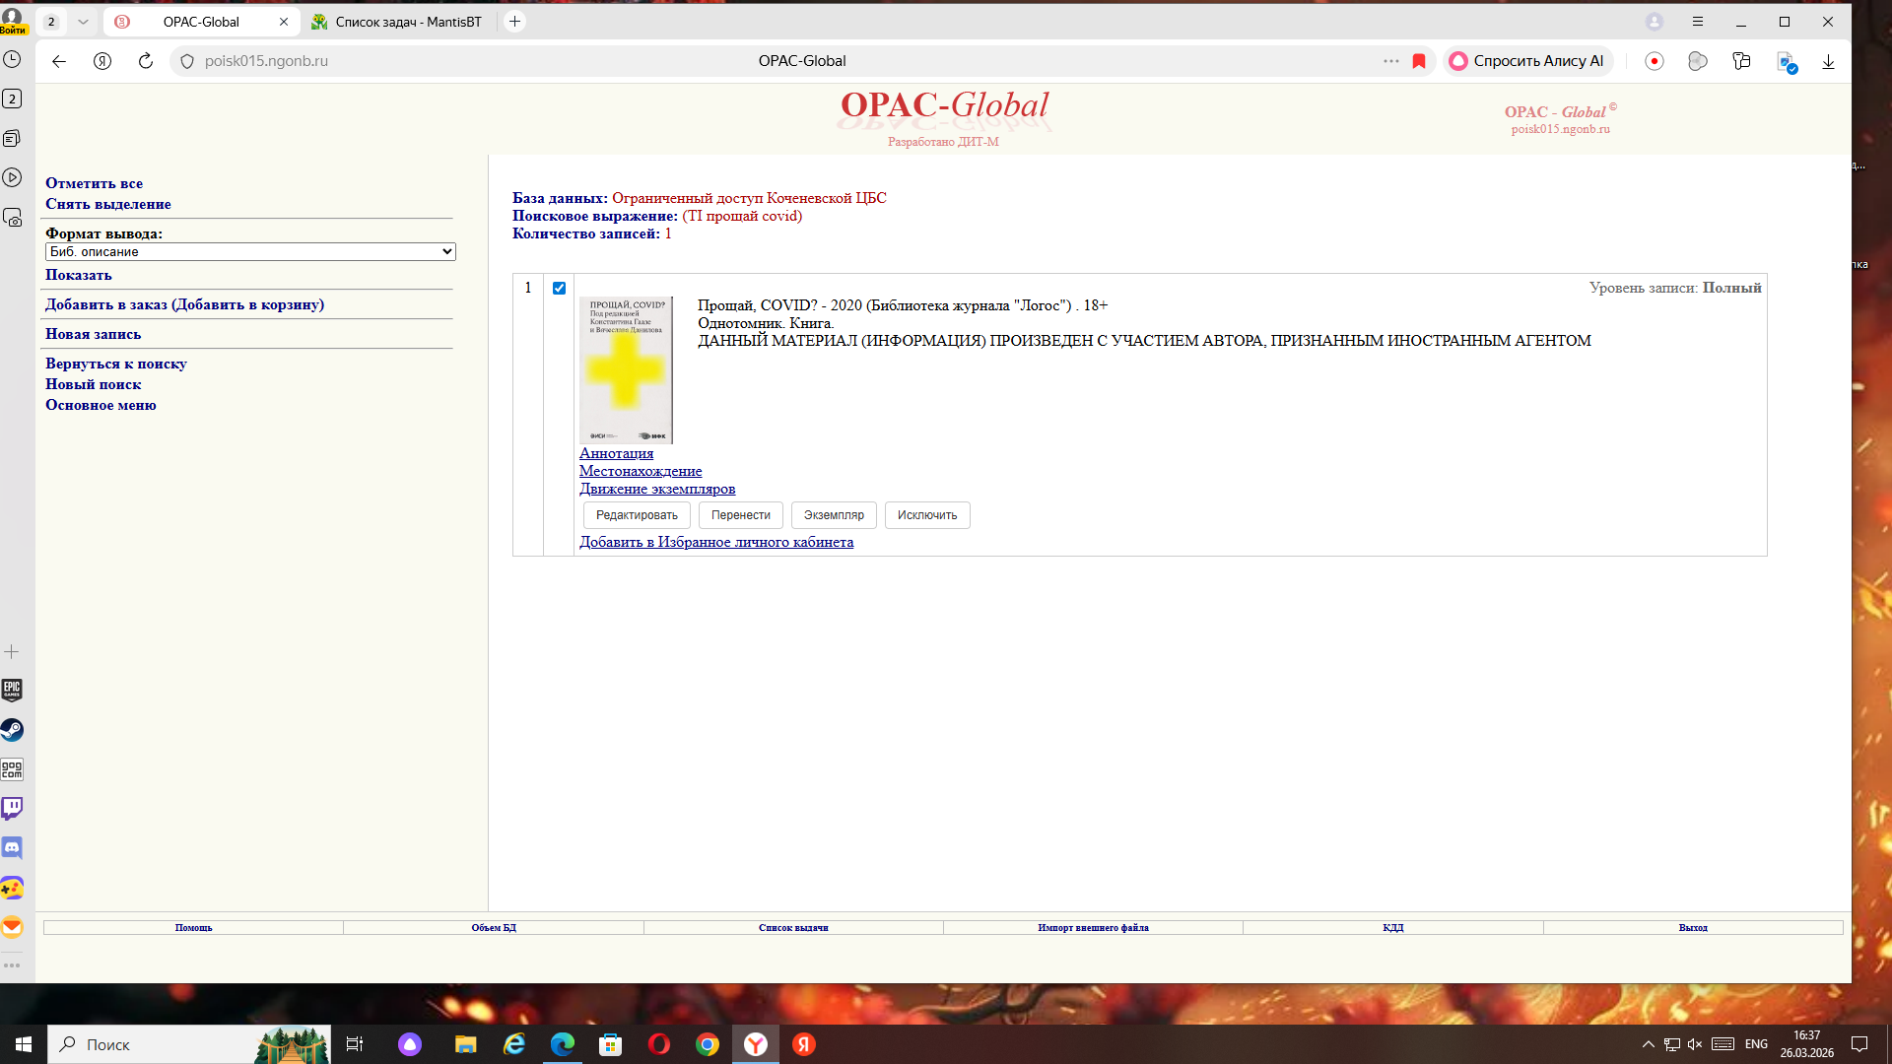Screen dimensions: 1892x1064
Task: Open the 'Местонахождение' link
Action: (x=641, y=471)
